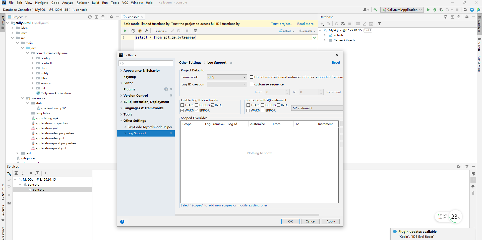Click the Settings search field

tap(146, 63)
